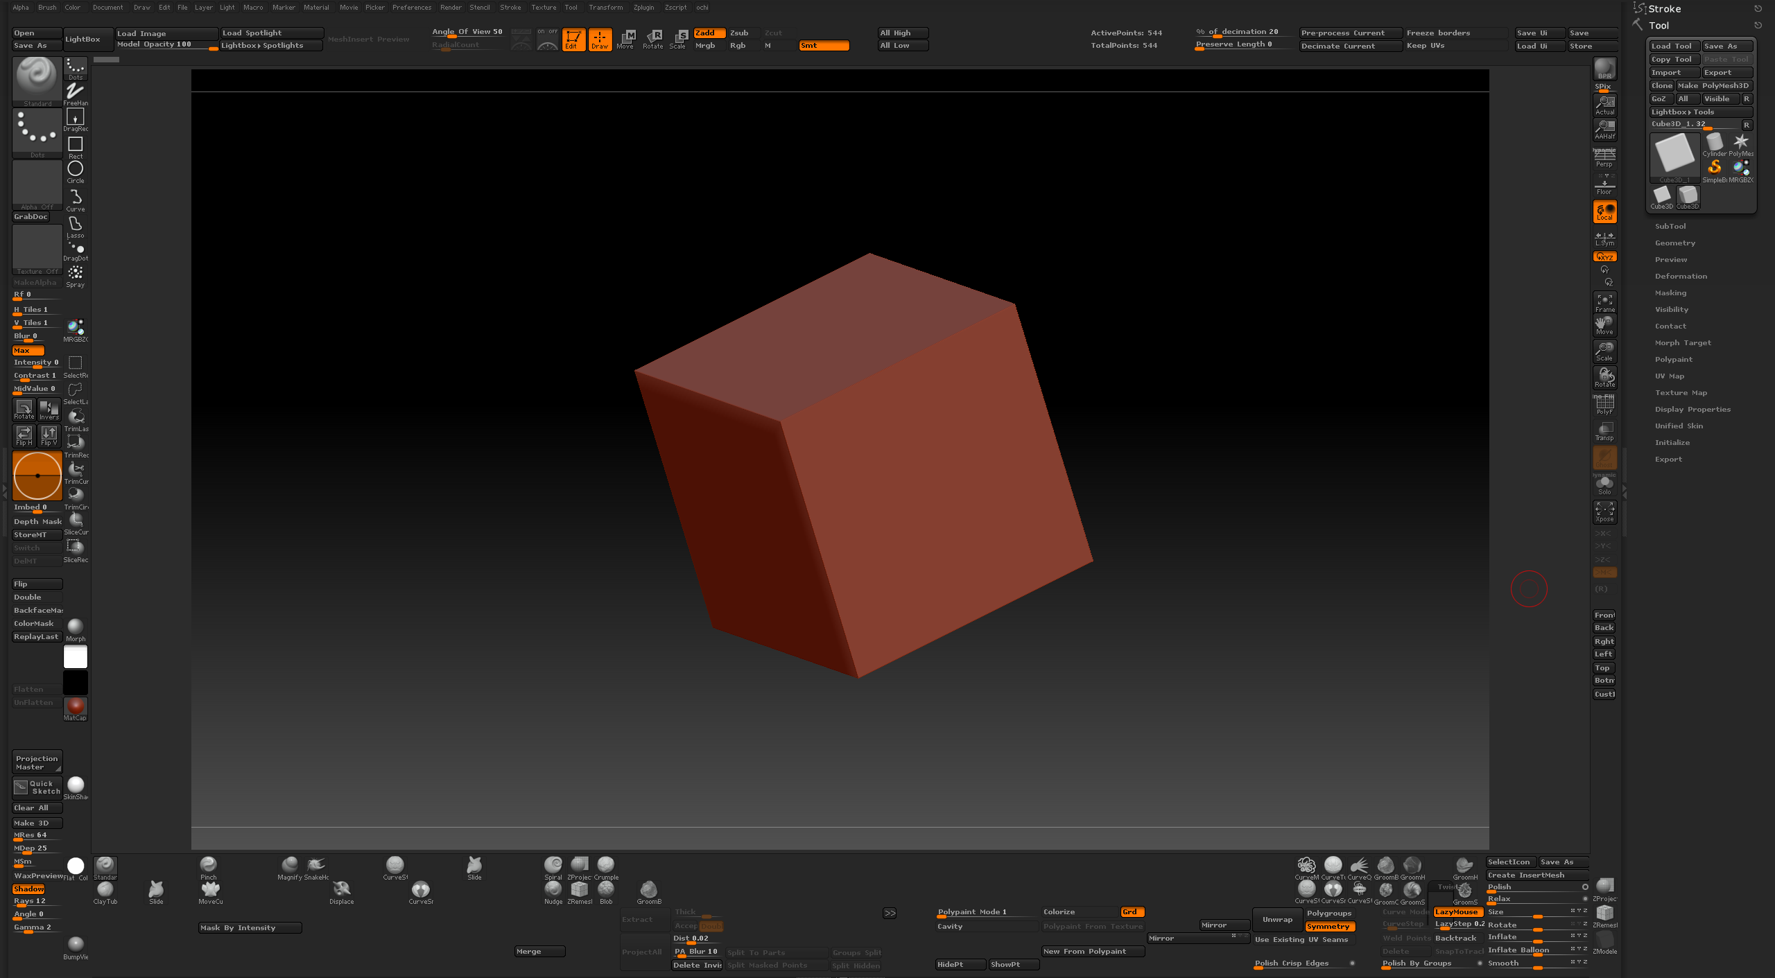This screenshot has width=1775, height=978.
Task: Open the Deformation section
Action: 1681,276
